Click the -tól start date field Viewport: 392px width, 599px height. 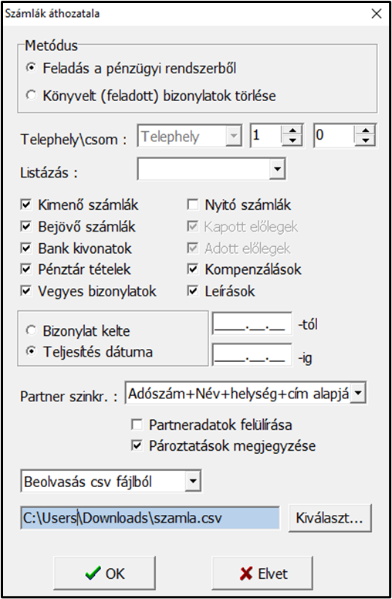[252, 324]
